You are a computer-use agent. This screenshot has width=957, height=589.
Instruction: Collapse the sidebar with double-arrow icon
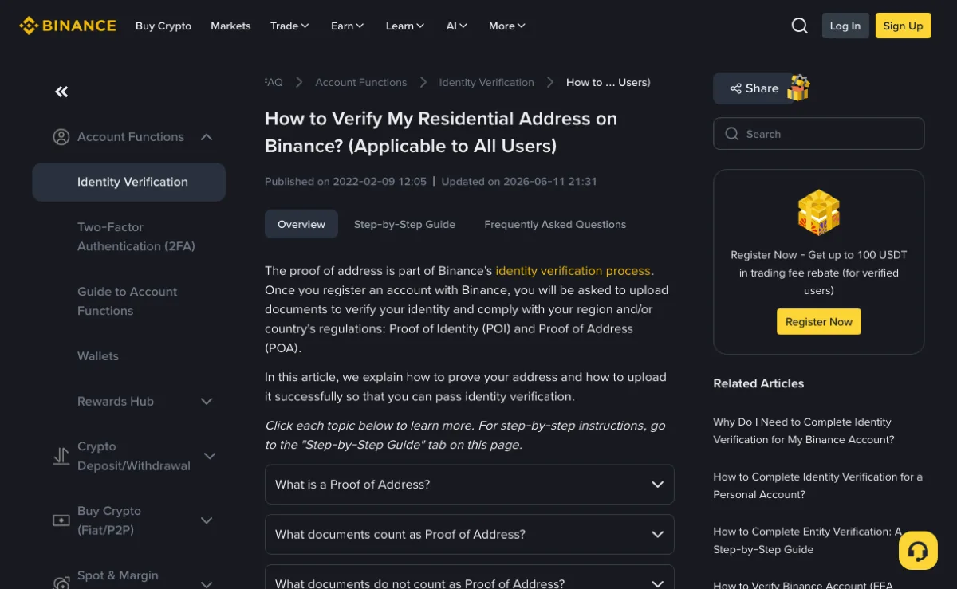click(x=61, y=92)
